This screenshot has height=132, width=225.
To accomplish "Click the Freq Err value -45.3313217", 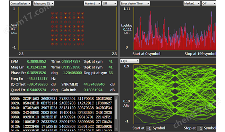I will pos(37,79).
